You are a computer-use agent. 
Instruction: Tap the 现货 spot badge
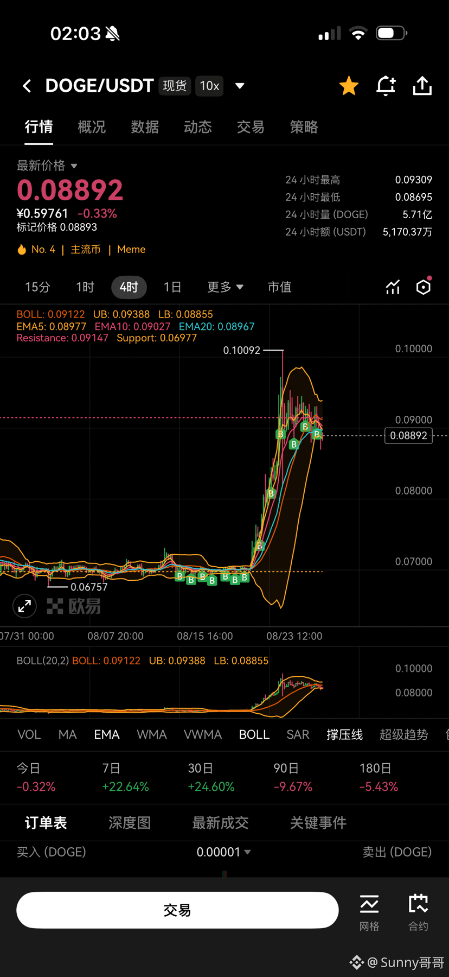click(175, 86)
